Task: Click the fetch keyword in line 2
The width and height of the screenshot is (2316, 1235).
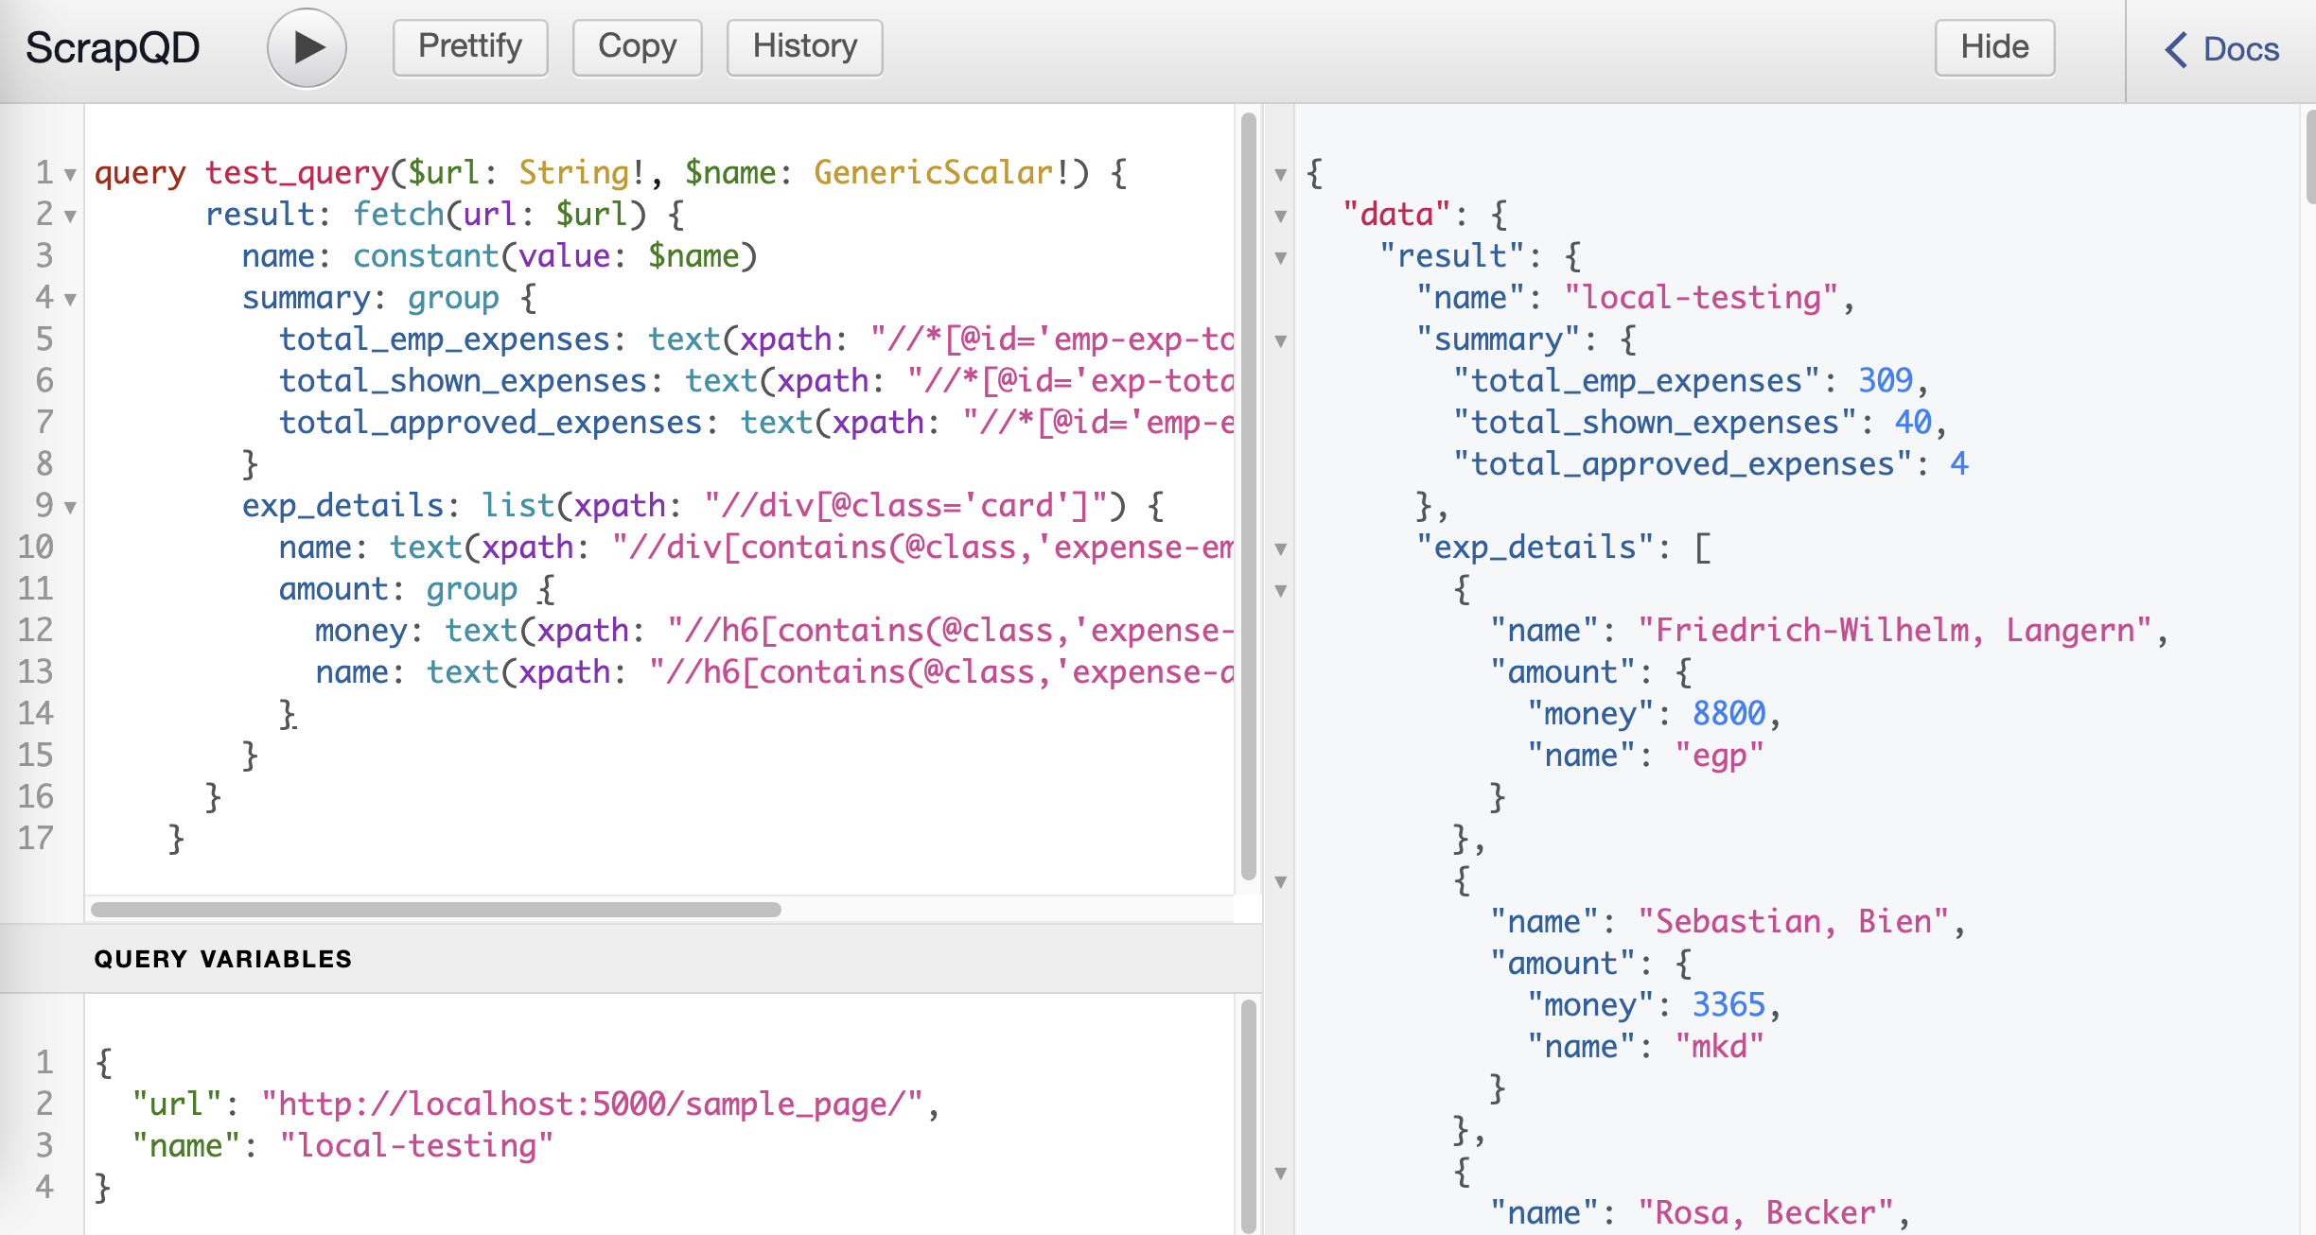Action: click(x=398, y=215)
